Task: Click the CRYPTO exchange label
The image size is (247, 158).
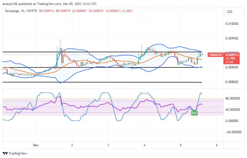Action: point(32,11)
